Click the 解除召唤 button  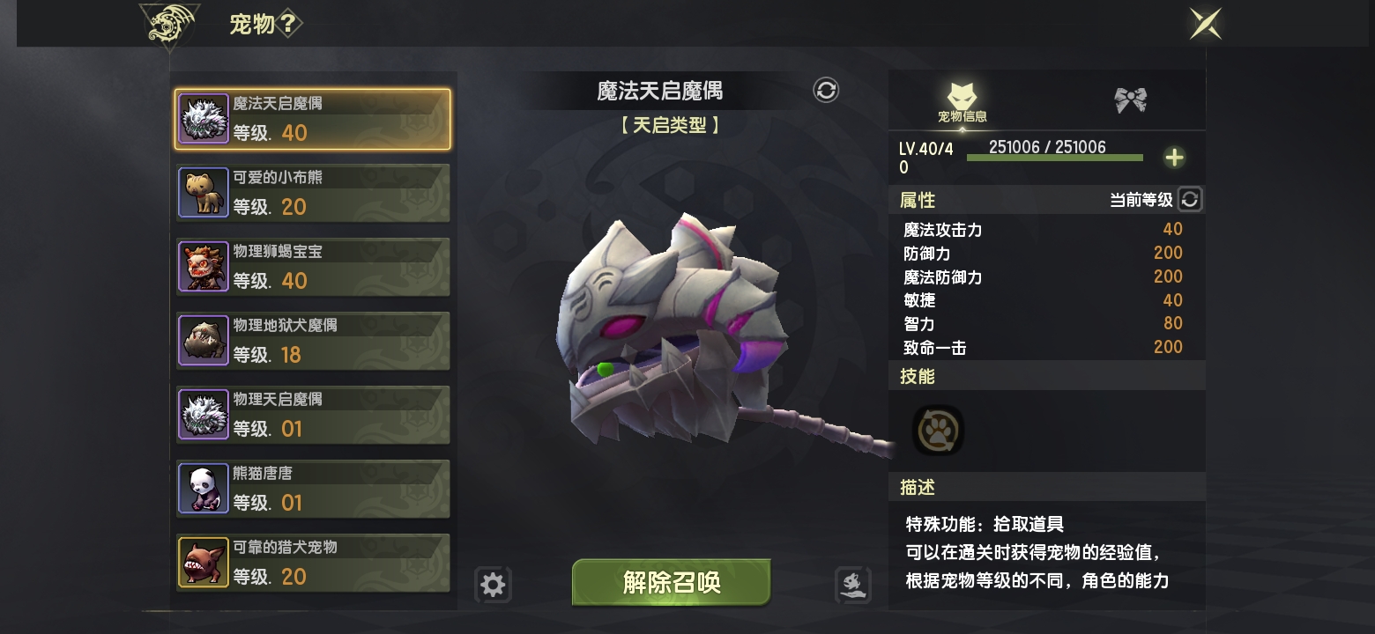[672, 582]
